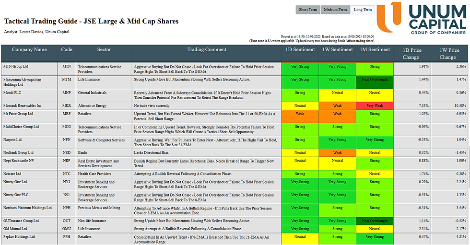Click Old Mutual's 2.34% 1D change
470x245 pixels.
(423, 229)
